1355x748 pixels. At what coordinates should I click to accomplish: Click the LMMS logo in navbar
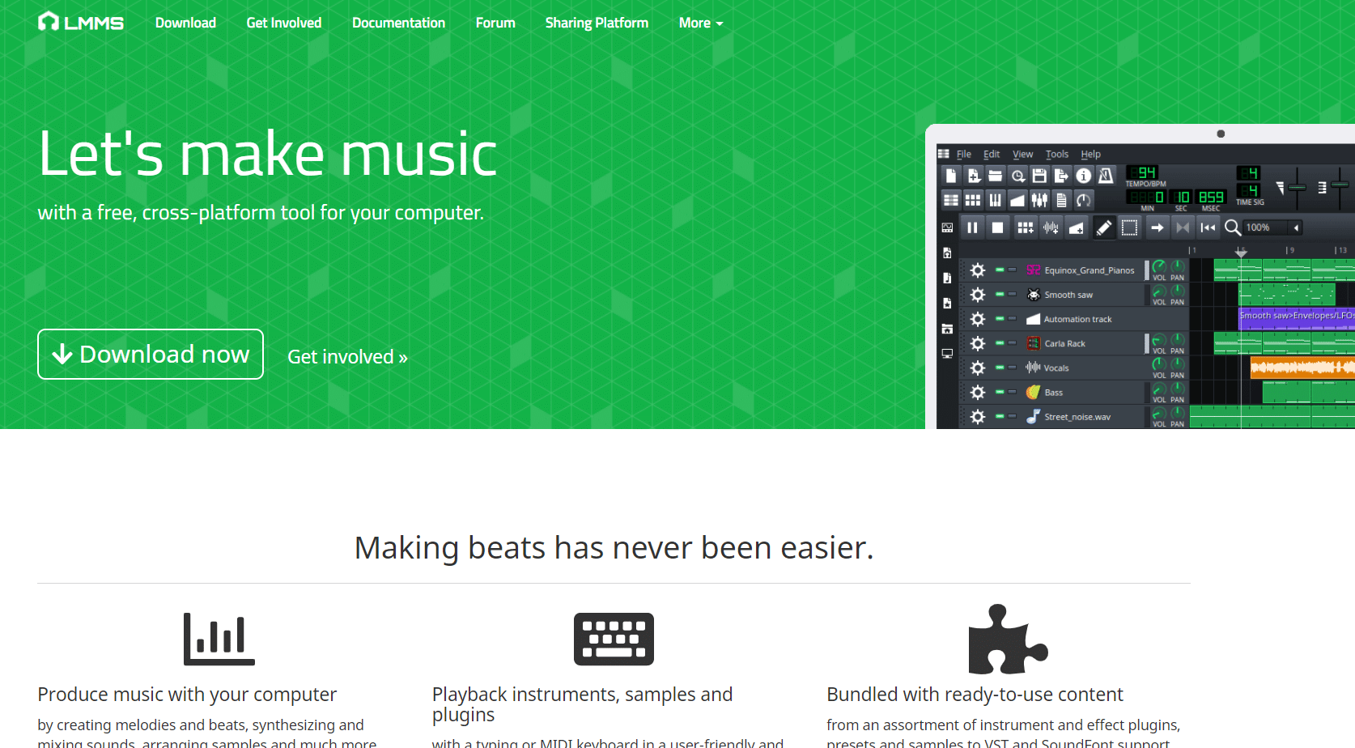tap(81, 22)
